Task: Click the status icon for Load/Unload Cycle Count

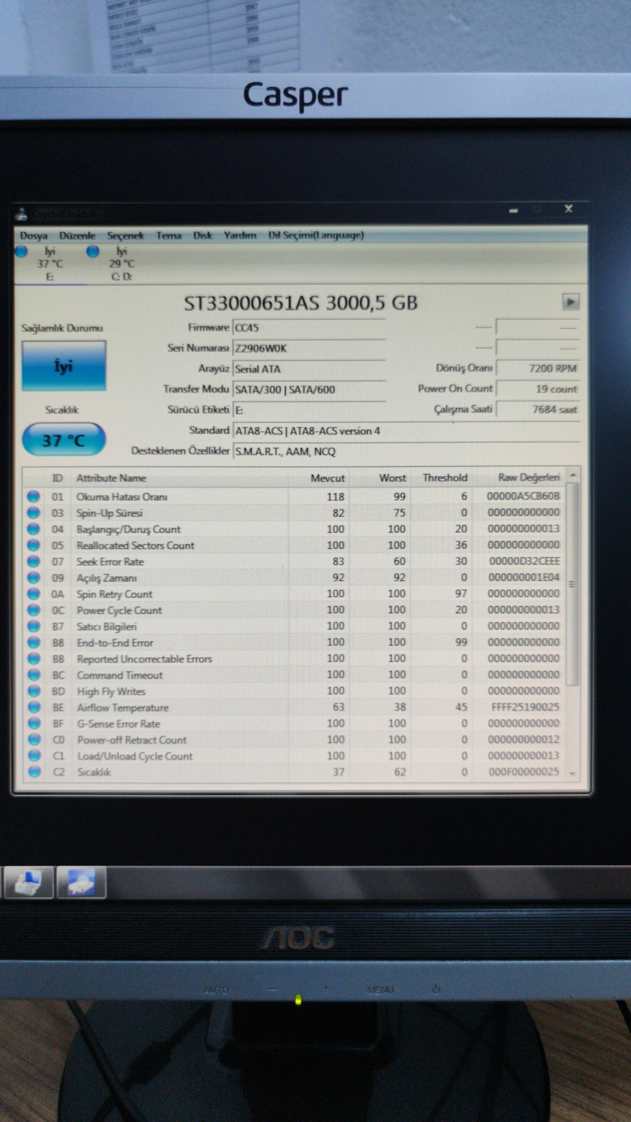Action: [x=34, y=756]
